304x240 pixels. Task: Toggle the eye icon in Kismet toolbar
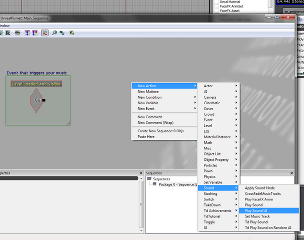point(17,33)
